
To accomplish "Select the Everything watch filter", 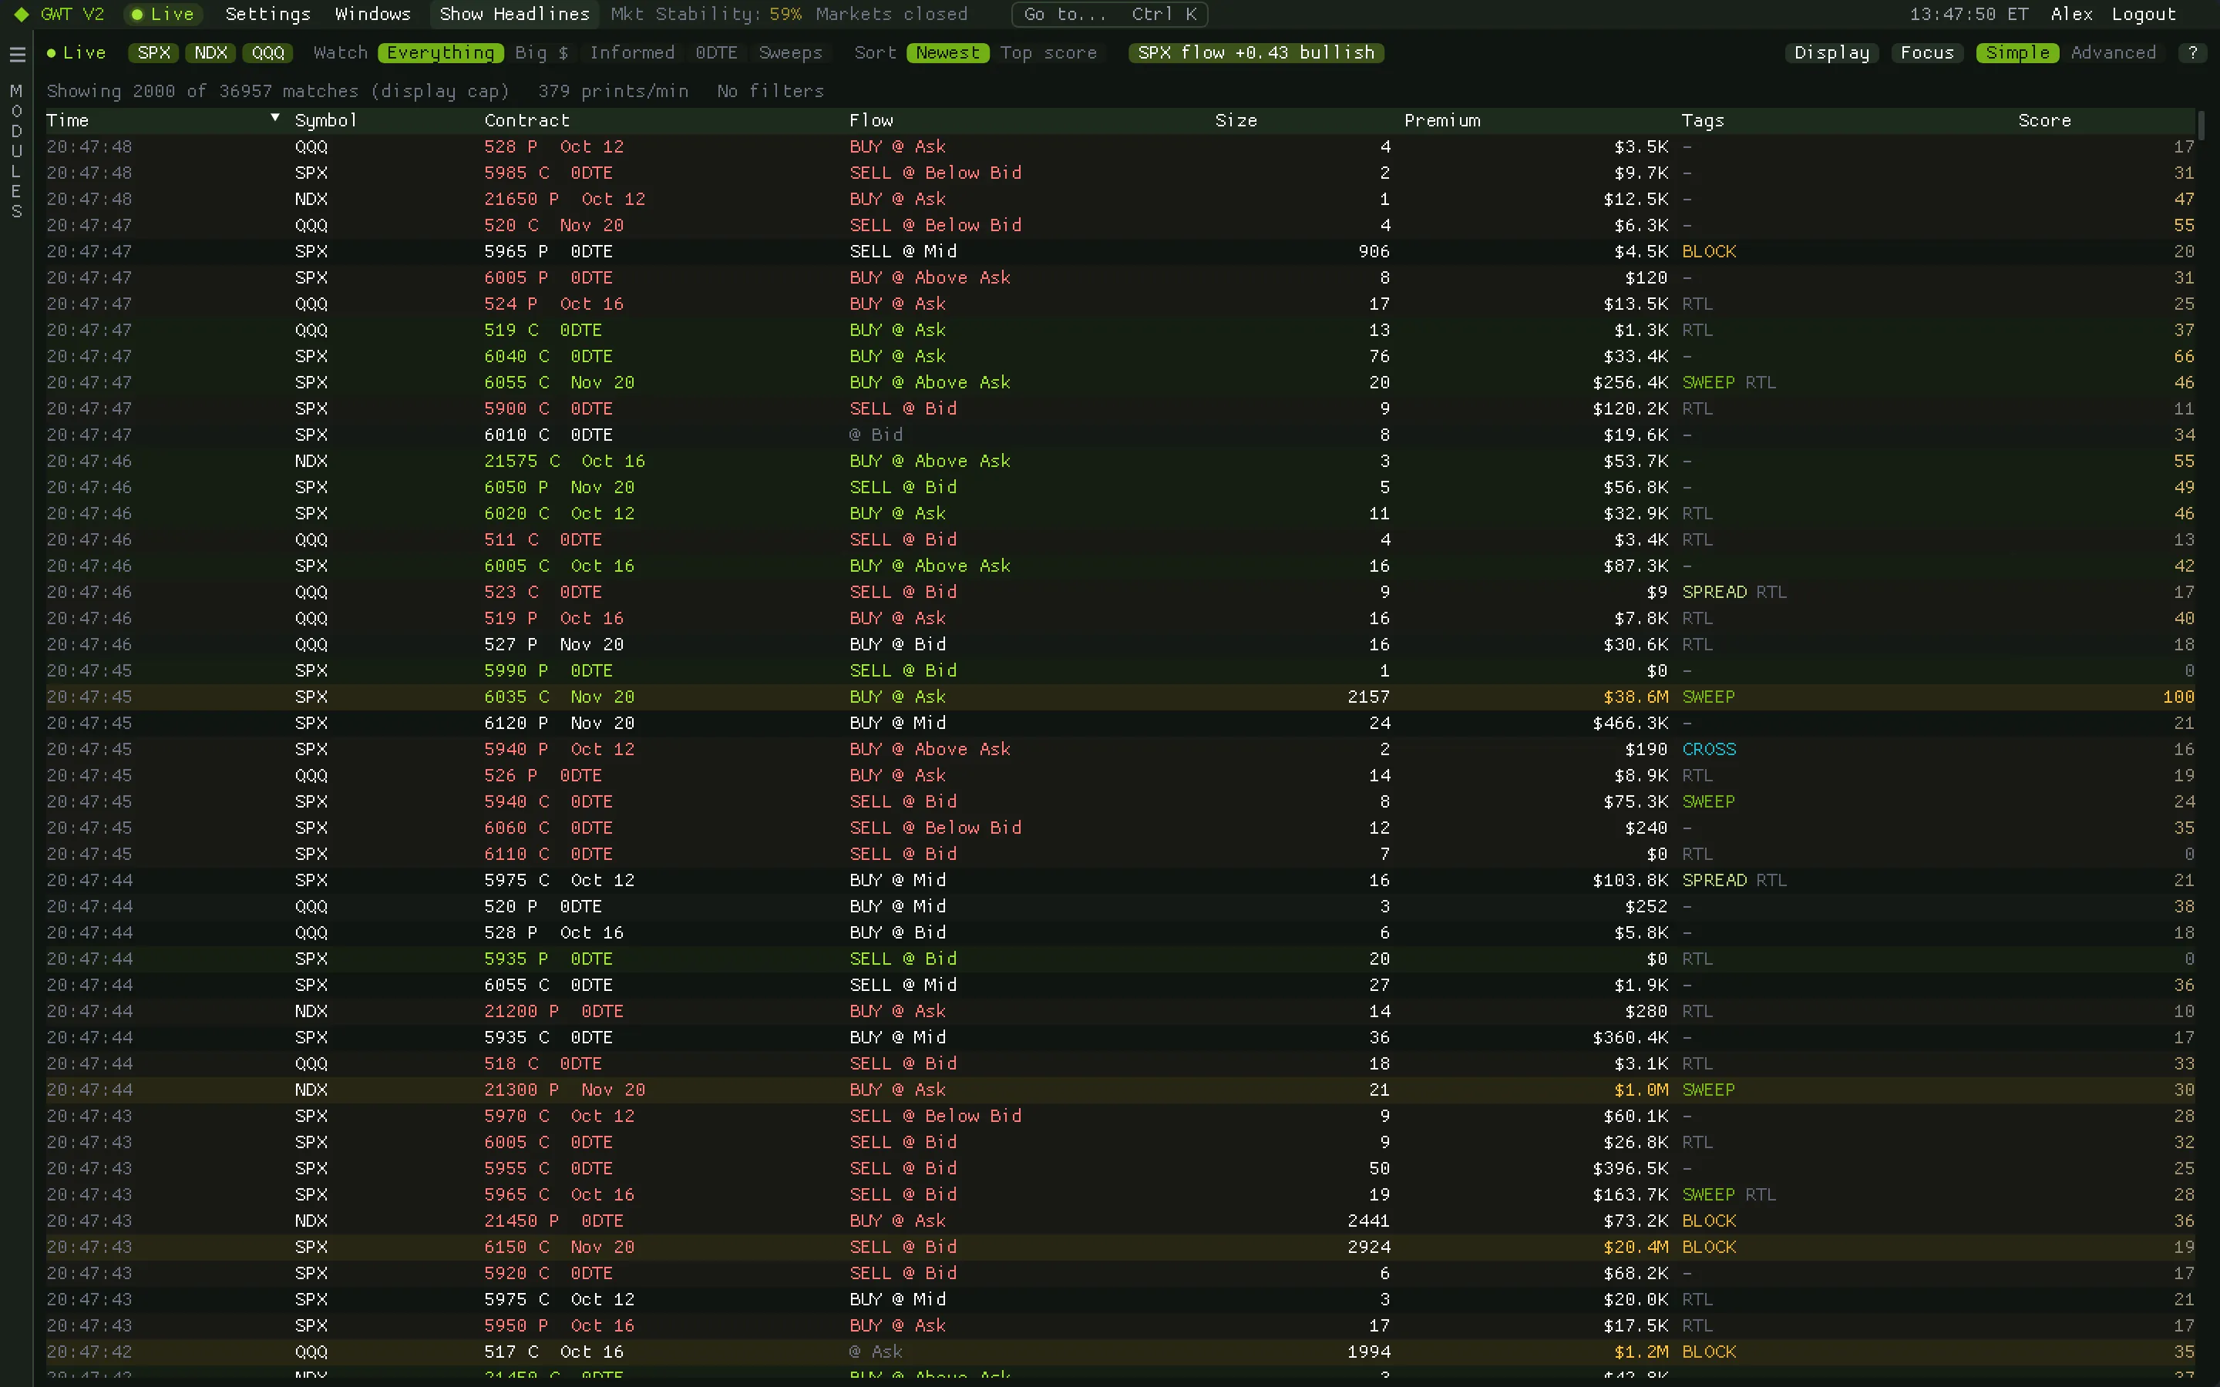I will 440,53.
